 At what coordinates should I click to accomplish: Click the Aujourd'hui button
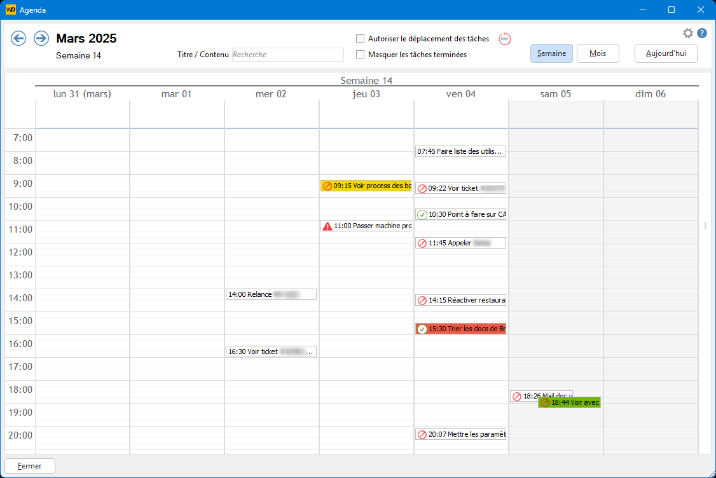(x=666, y=53)
